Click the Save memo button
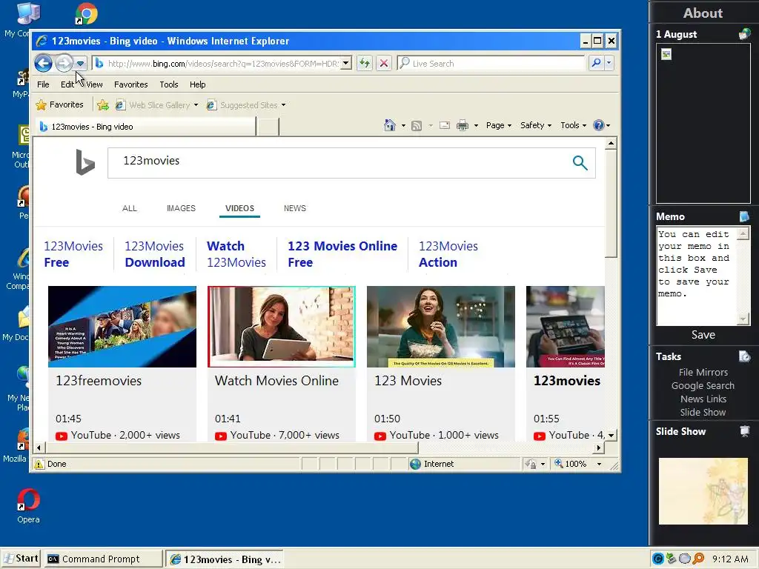 [703, 335]
